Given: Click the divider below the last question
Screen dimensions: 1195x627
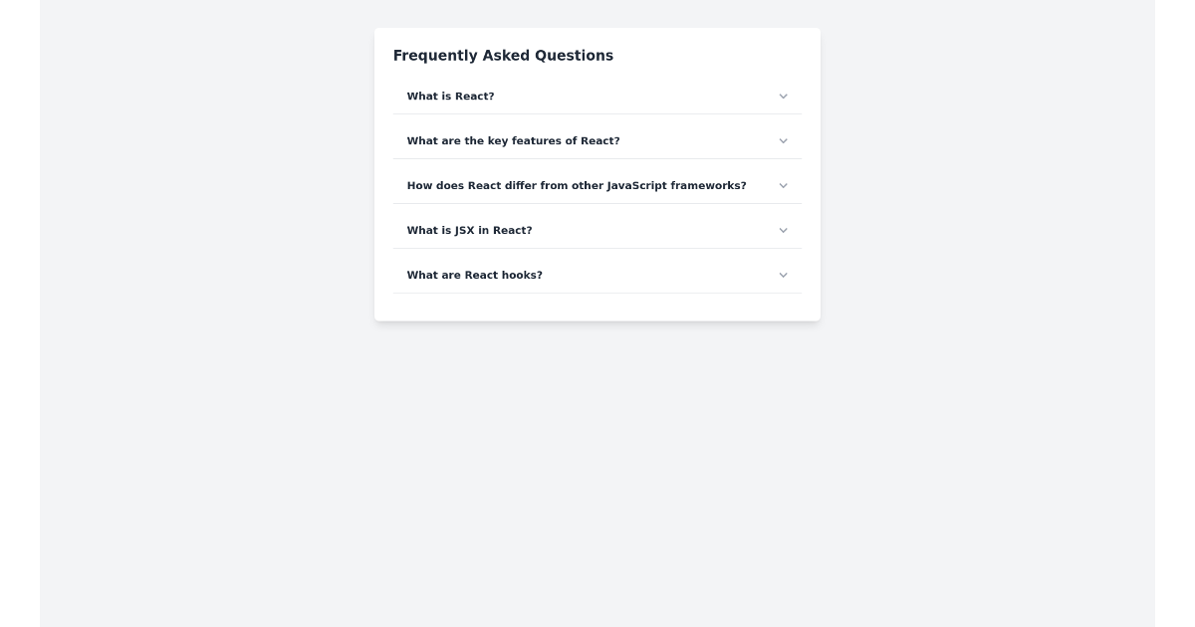Looking at the screenshot, I should click(x=597, y=295).
